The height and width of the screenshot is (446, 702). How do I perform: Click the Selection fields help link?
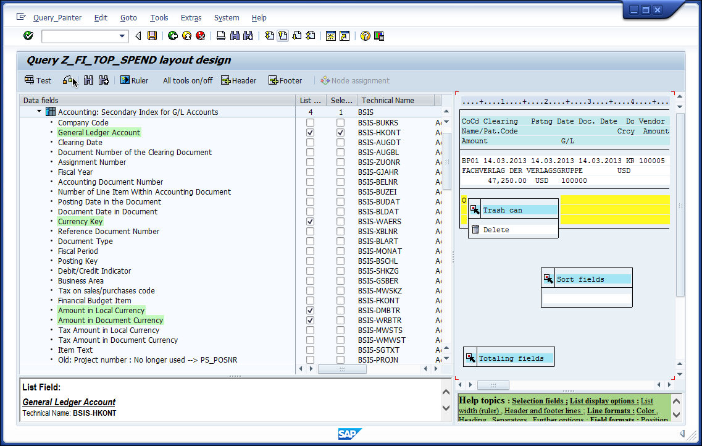[540, 402]
